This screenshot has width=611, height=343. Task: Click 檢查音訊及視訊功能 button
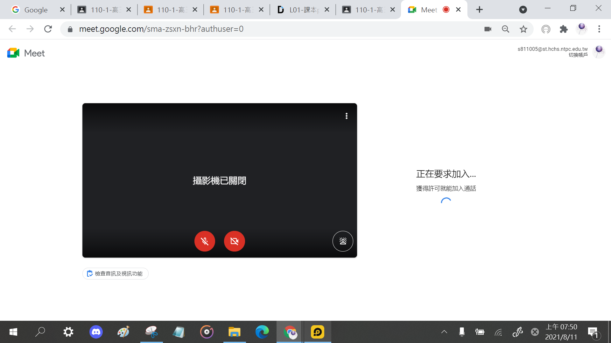tap(116, 273)
